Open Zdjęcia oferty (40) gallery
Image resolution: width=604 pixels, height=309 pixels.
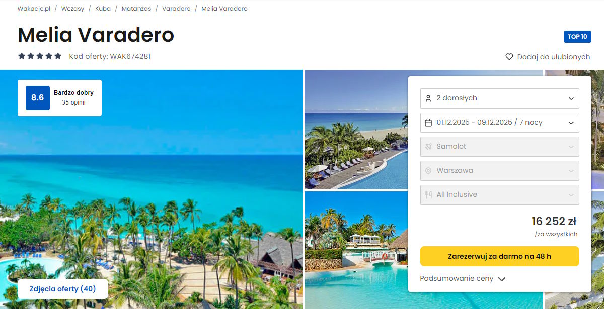coord(63,289)
